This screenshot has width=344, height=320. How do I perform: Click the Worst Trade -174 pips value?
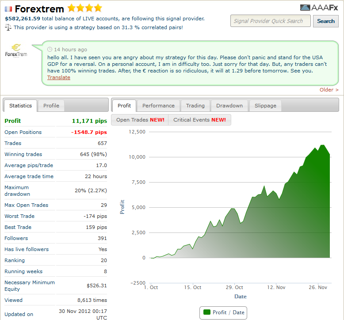pos(95,216)
